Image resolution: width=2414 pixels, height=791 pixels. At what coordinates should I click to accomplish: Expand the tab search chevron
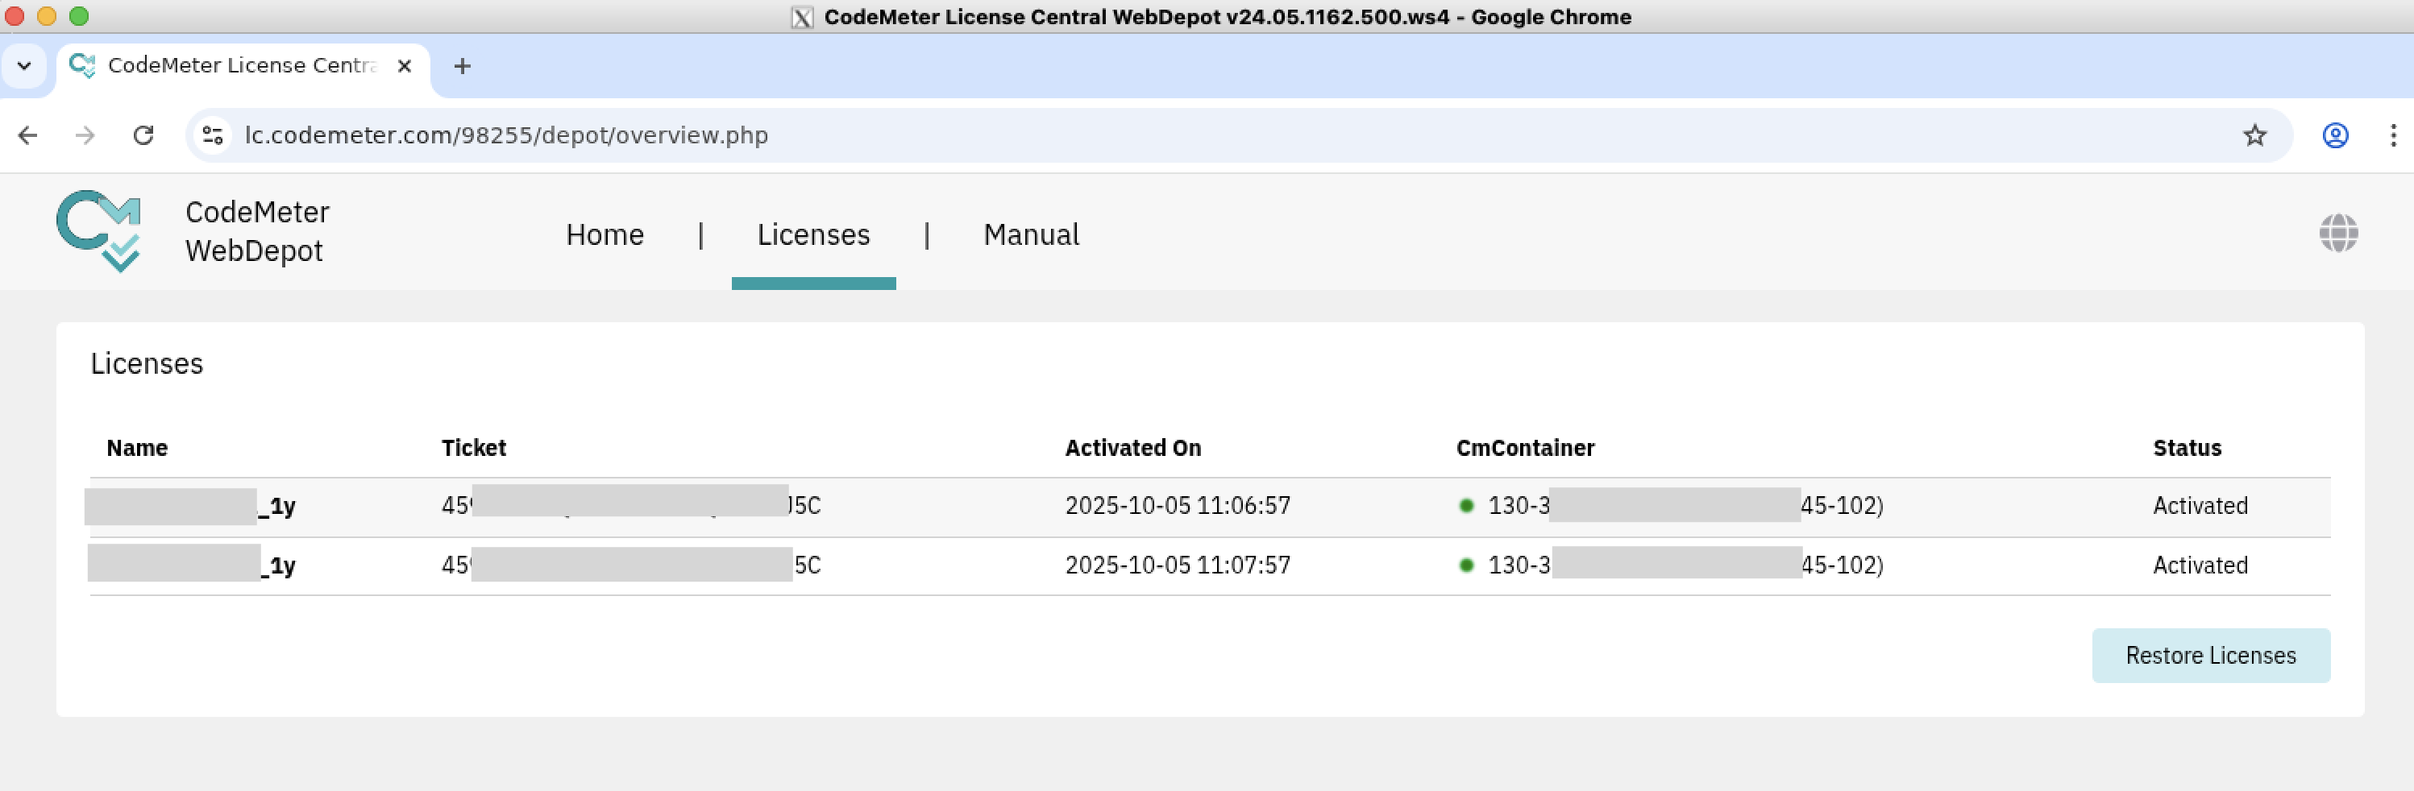click(24, 65)
